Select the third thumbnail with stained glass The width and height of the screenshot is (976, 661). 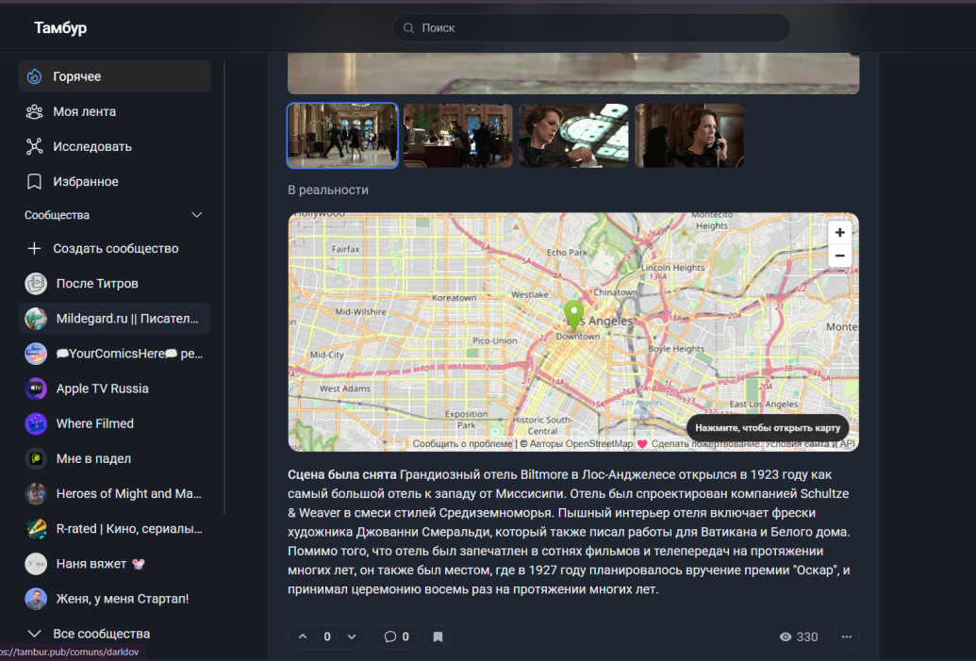[x=573, y=136]
